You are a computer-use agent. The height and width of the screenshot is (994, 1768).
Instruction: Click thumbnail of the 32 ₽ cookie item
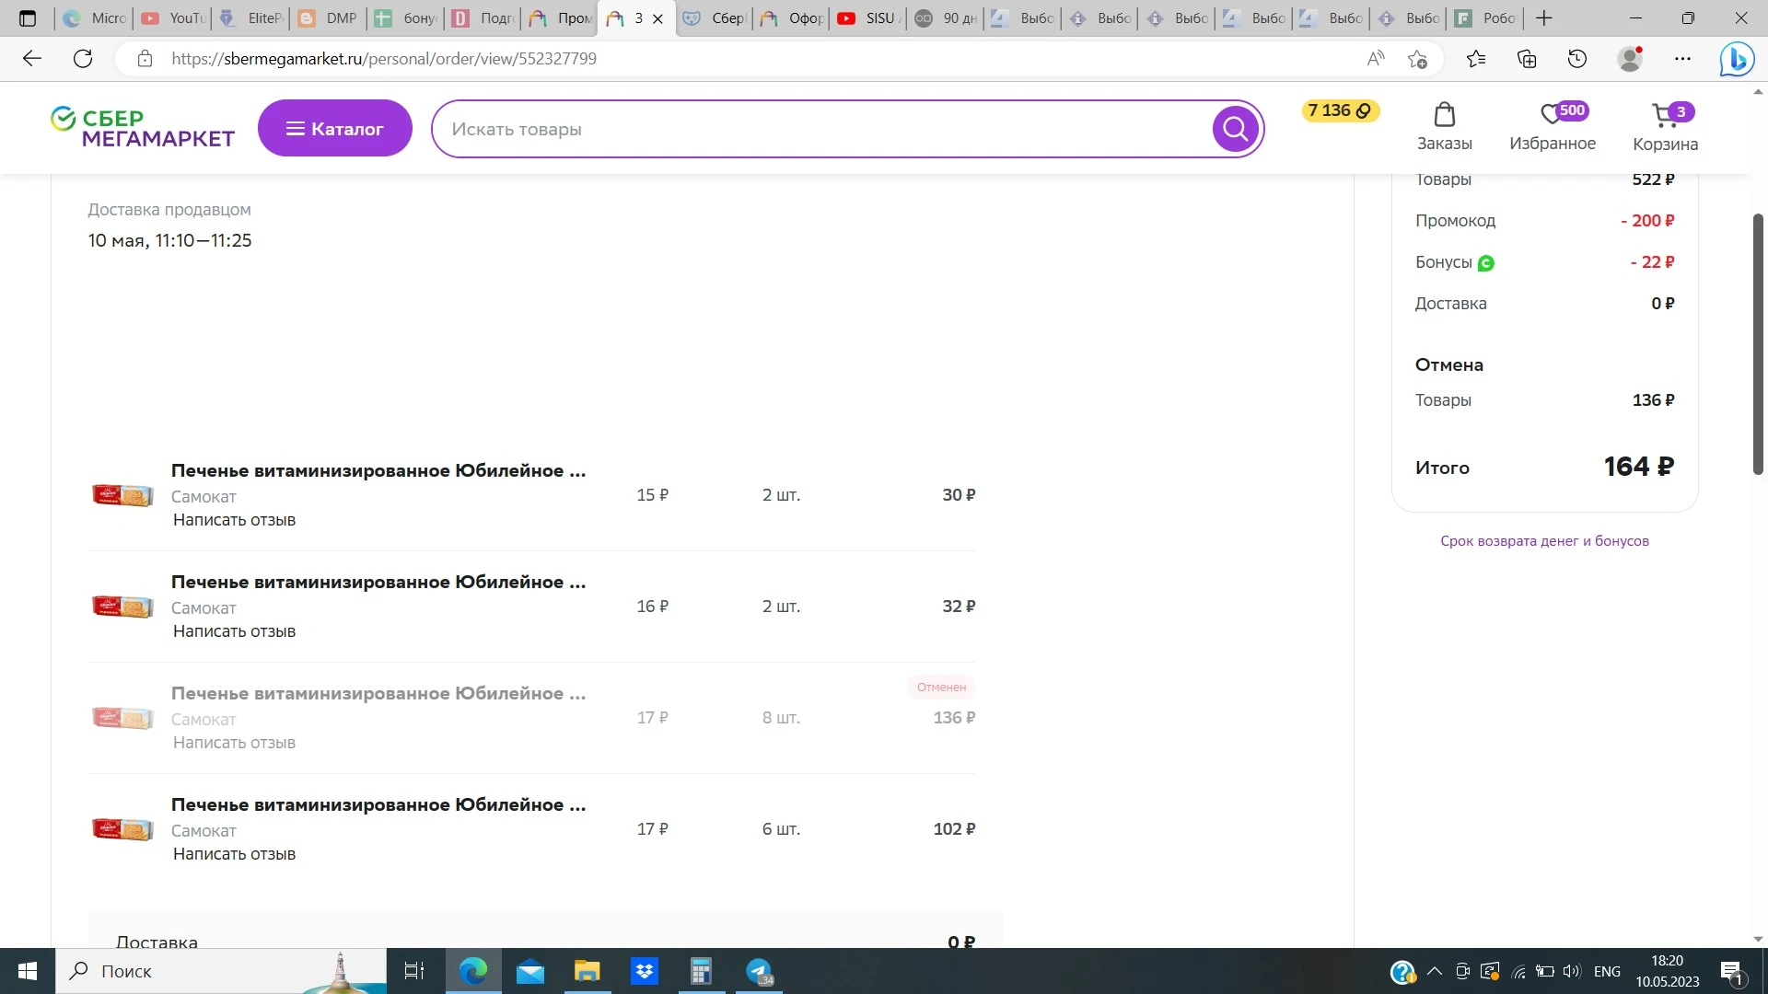[122, 607]
